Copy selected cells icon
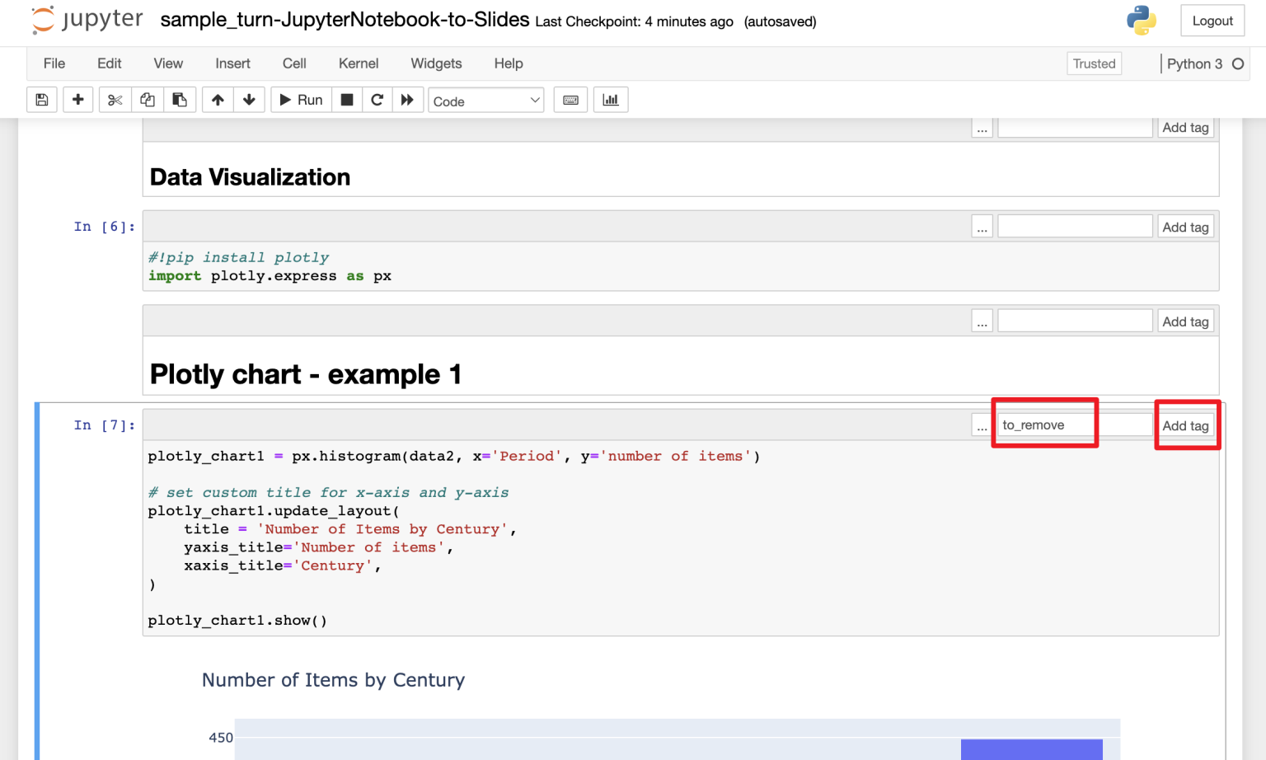The height and width of the screenshot is (760, 1266). [x=148, y=100]
